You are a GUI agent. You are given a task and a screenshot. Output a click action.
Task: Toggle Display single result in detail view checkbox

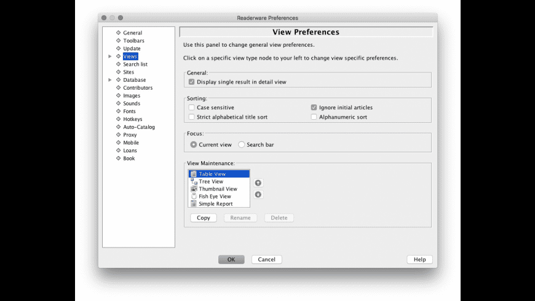[x=191, y=82]
